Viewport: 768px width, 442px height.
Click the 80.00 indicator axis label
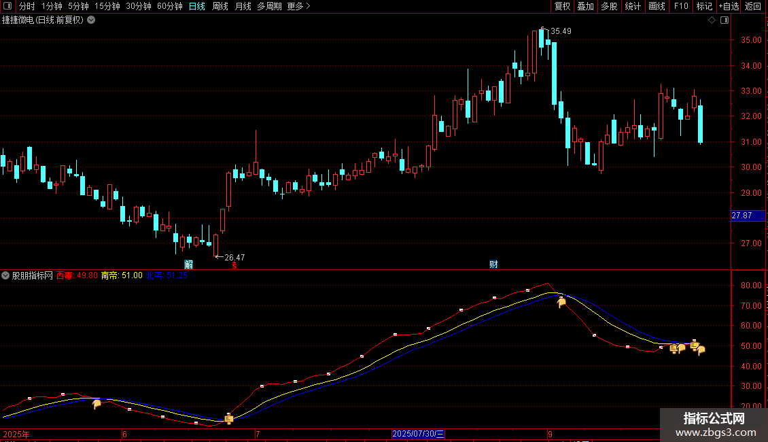[751, 285]
